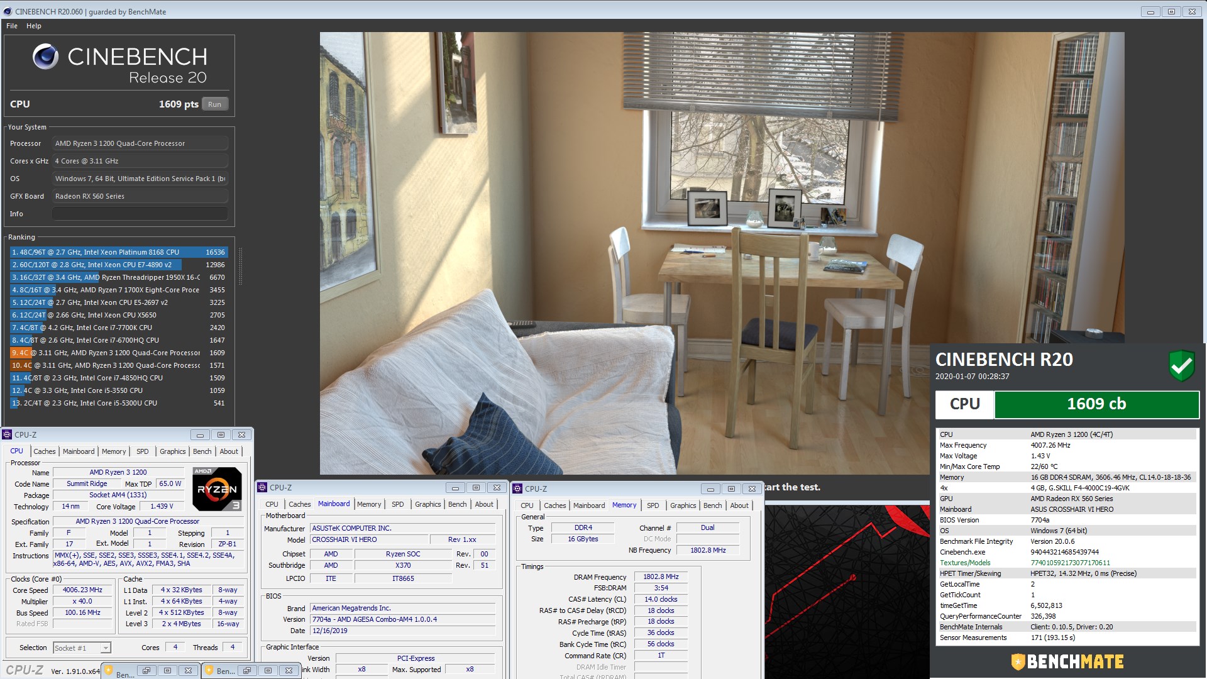This screenshot has width=1207, height=679.
Task: Click the empty Info field under Your System
Action: [140, 214]
